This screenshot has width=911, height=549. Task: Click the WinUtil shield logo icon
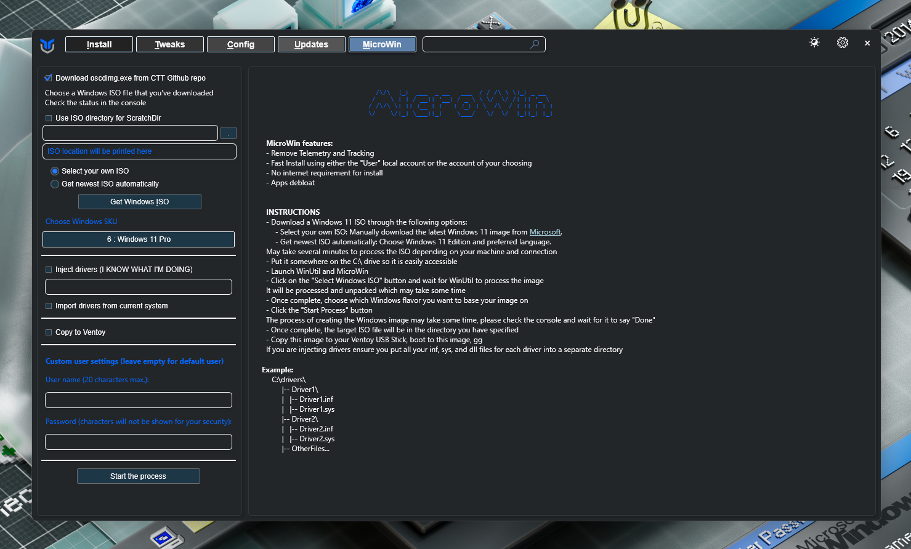click(x=47, y=45)
